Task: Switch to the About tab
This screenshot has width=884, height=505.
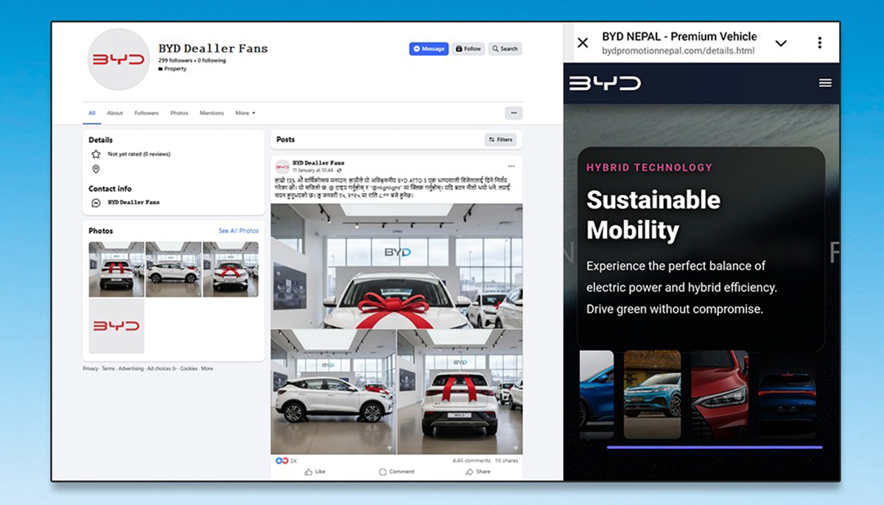Action: (115, 113)
